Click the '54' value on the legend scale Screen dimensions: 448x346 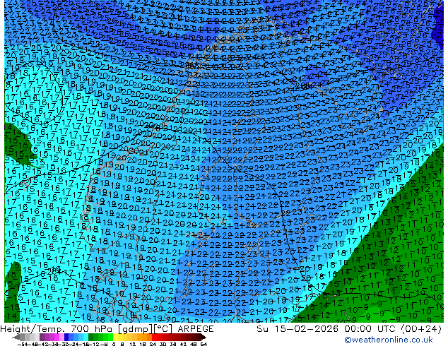click(204, 345)
